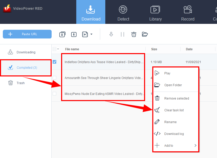Click the Paste URL button
This screenshot has height=158, width=217.
[27, 34]
